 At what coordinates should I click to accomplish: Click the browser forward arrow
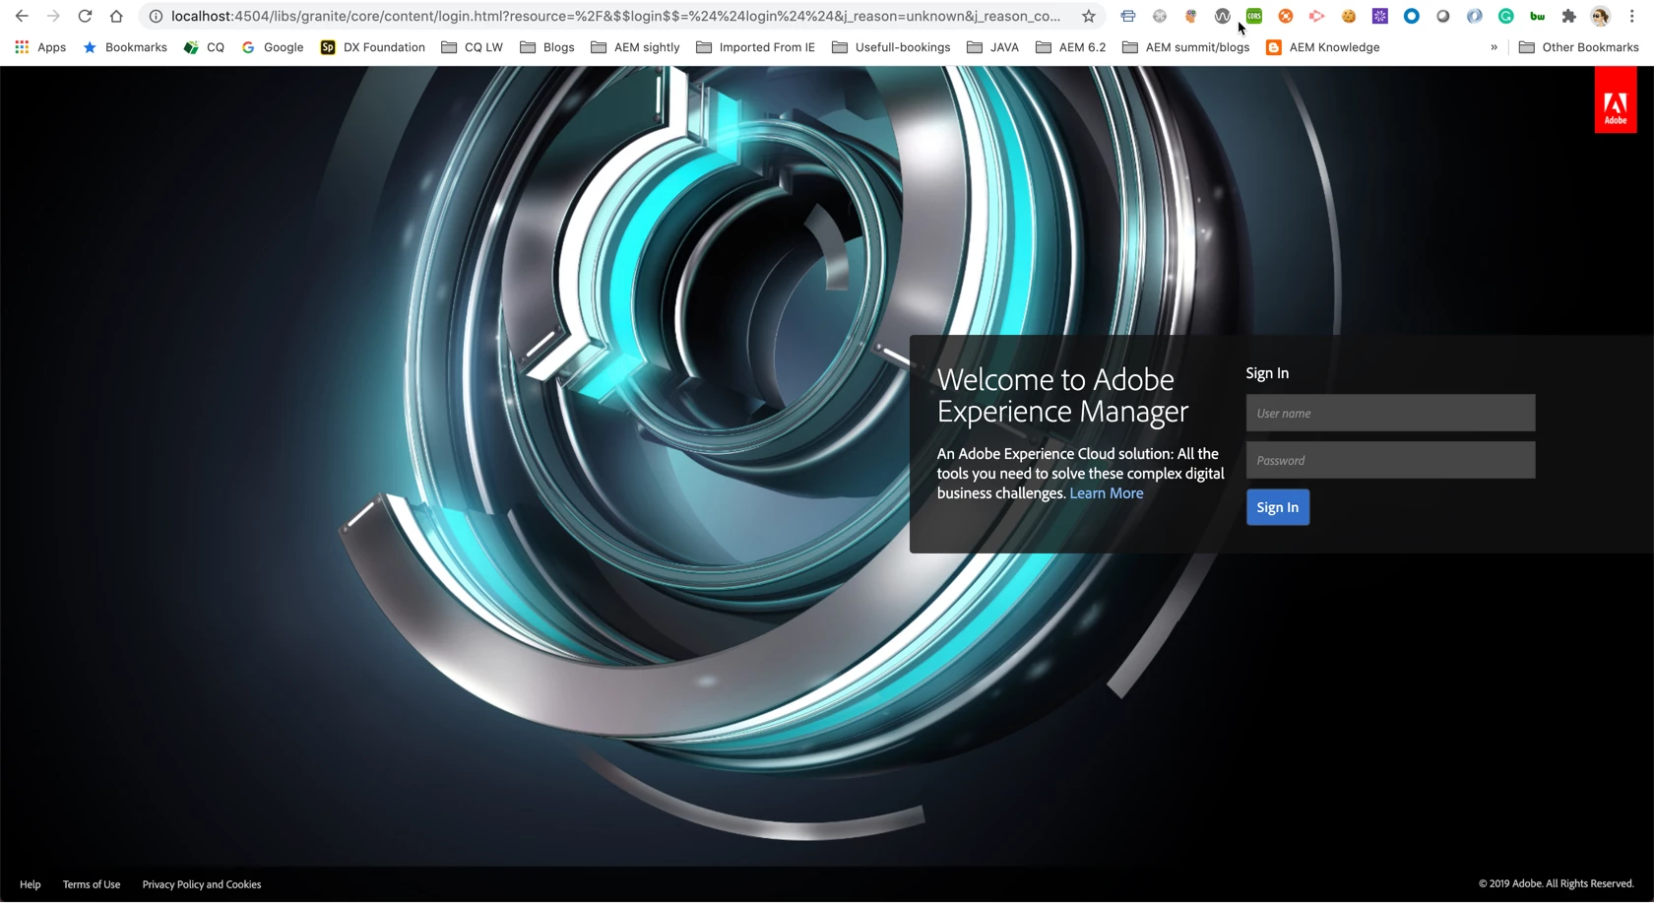tap(53, 16)
